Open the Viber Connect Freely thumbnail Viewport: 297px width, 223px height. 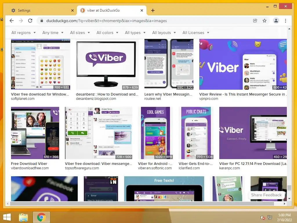point(253,133)
